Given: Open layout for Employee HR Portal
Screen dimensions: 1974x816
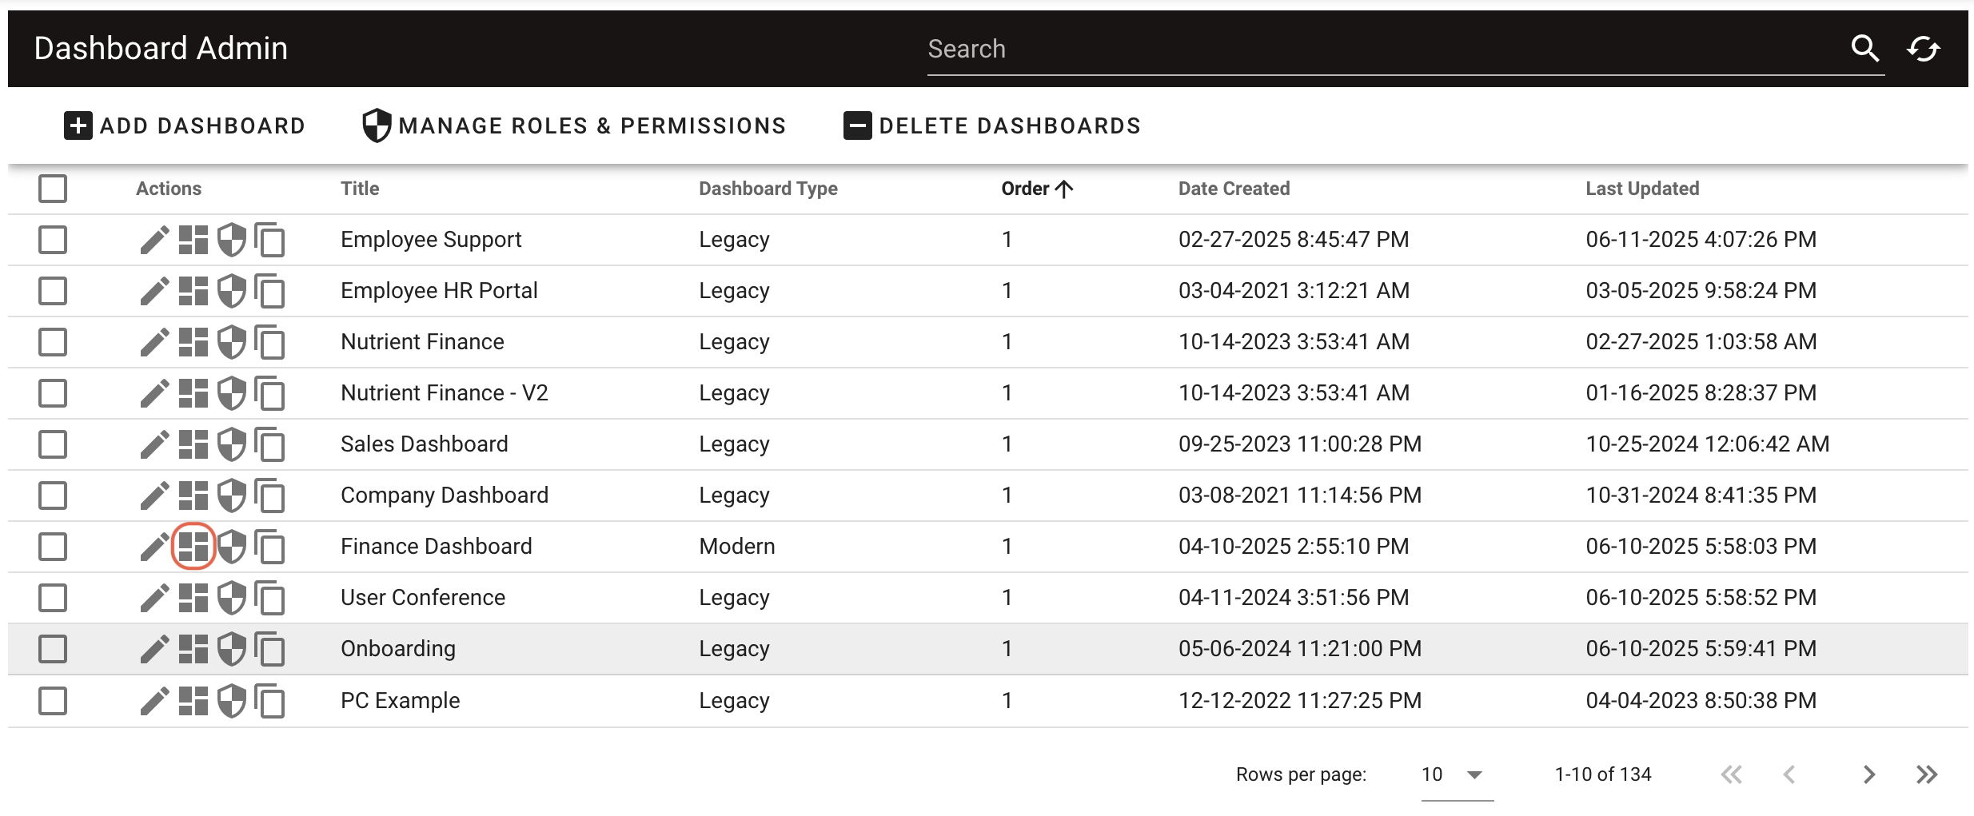Looking at the screenshot, I should click(x=193, y=291).
